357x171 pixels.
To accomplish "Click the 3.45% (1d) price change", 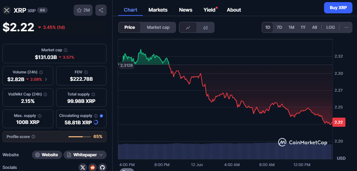I will (52, 27).
